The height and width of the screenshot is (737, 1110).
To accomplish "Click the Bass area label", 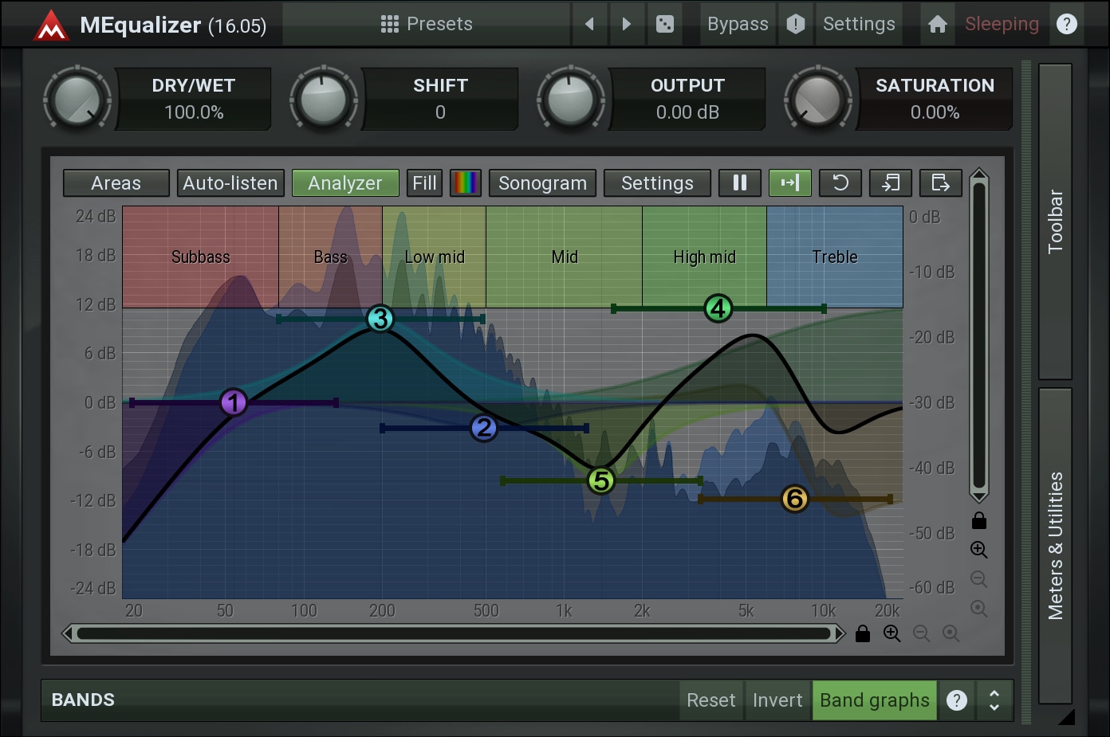I will click(x=331, y=257).
